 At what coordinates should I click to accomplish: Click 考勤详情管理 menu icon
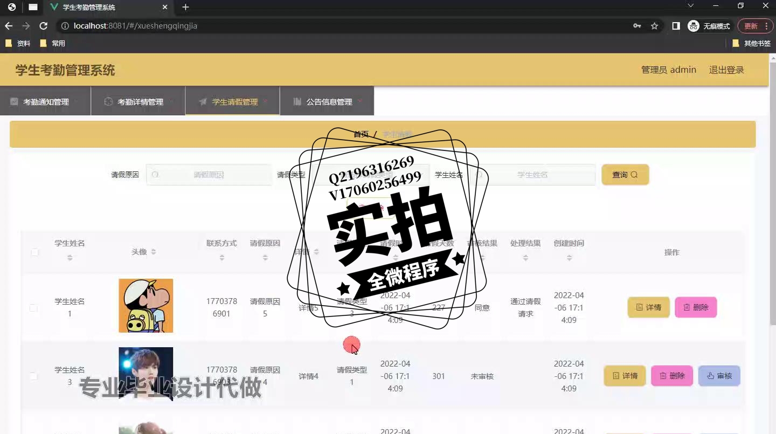click(x=108, y=101)
